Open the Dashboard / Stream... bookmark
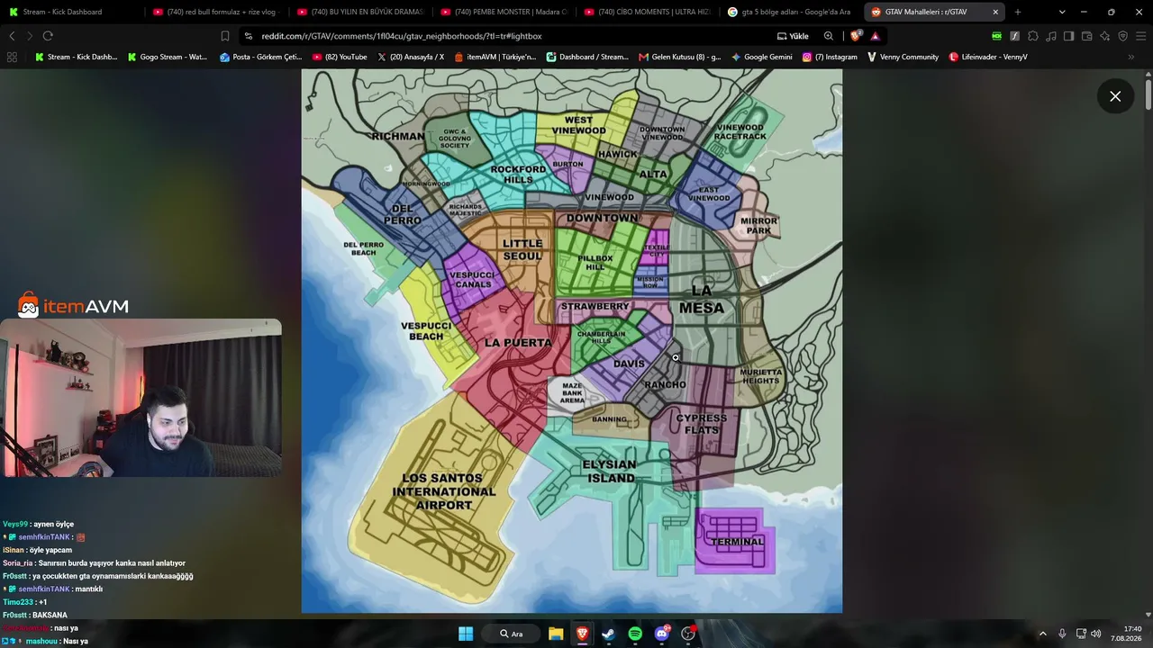This screenshot has width=1153, height=648. (586, 57)
